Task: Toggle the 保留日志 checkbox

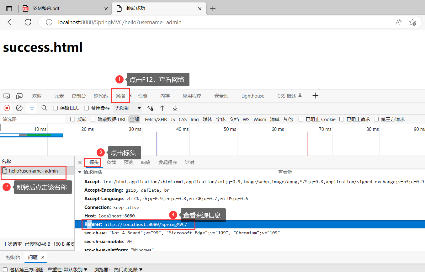Action: 56,108
